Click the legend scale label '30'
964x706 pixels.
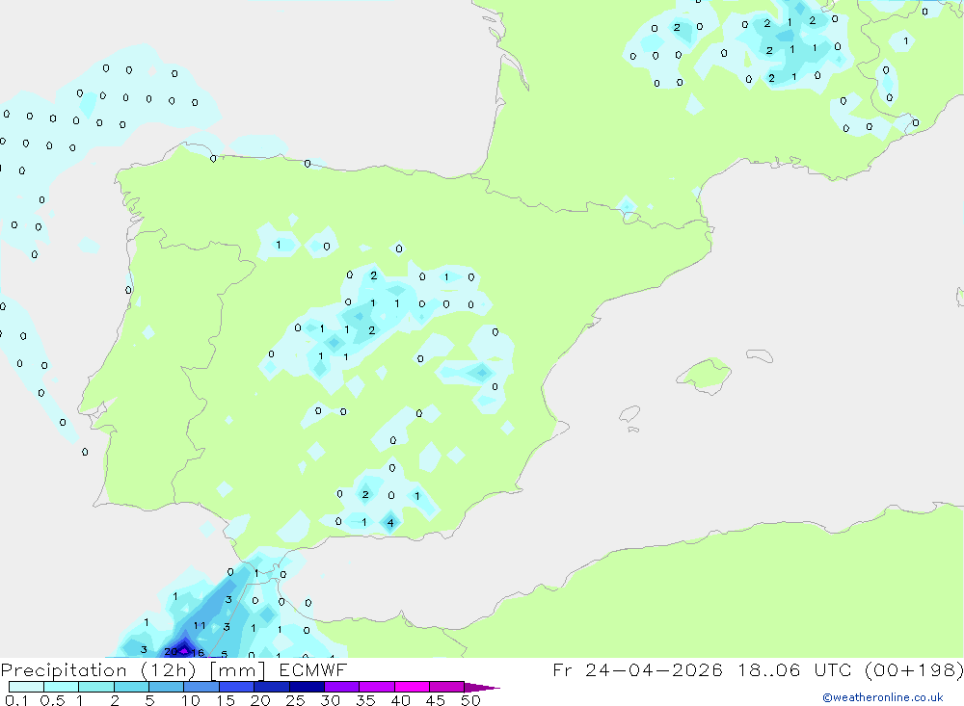point(331,700)
